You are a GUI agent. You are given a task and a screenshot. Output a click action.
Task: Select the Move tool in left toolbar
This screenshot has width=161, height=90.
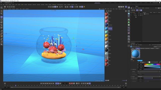pyautogui.click(x=2, y=17)
